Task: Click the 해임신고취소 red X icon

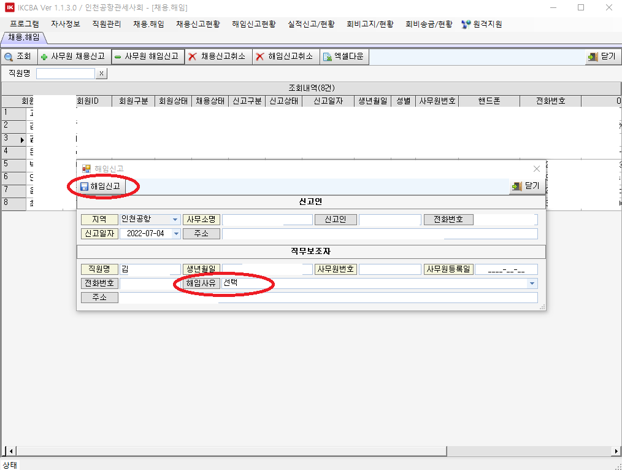Action: (260, 56)
